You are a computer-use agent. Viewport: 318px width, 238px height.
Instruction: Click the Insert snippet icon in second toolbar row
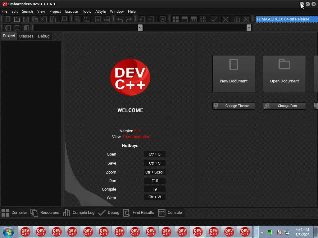[x=8, y=28]
